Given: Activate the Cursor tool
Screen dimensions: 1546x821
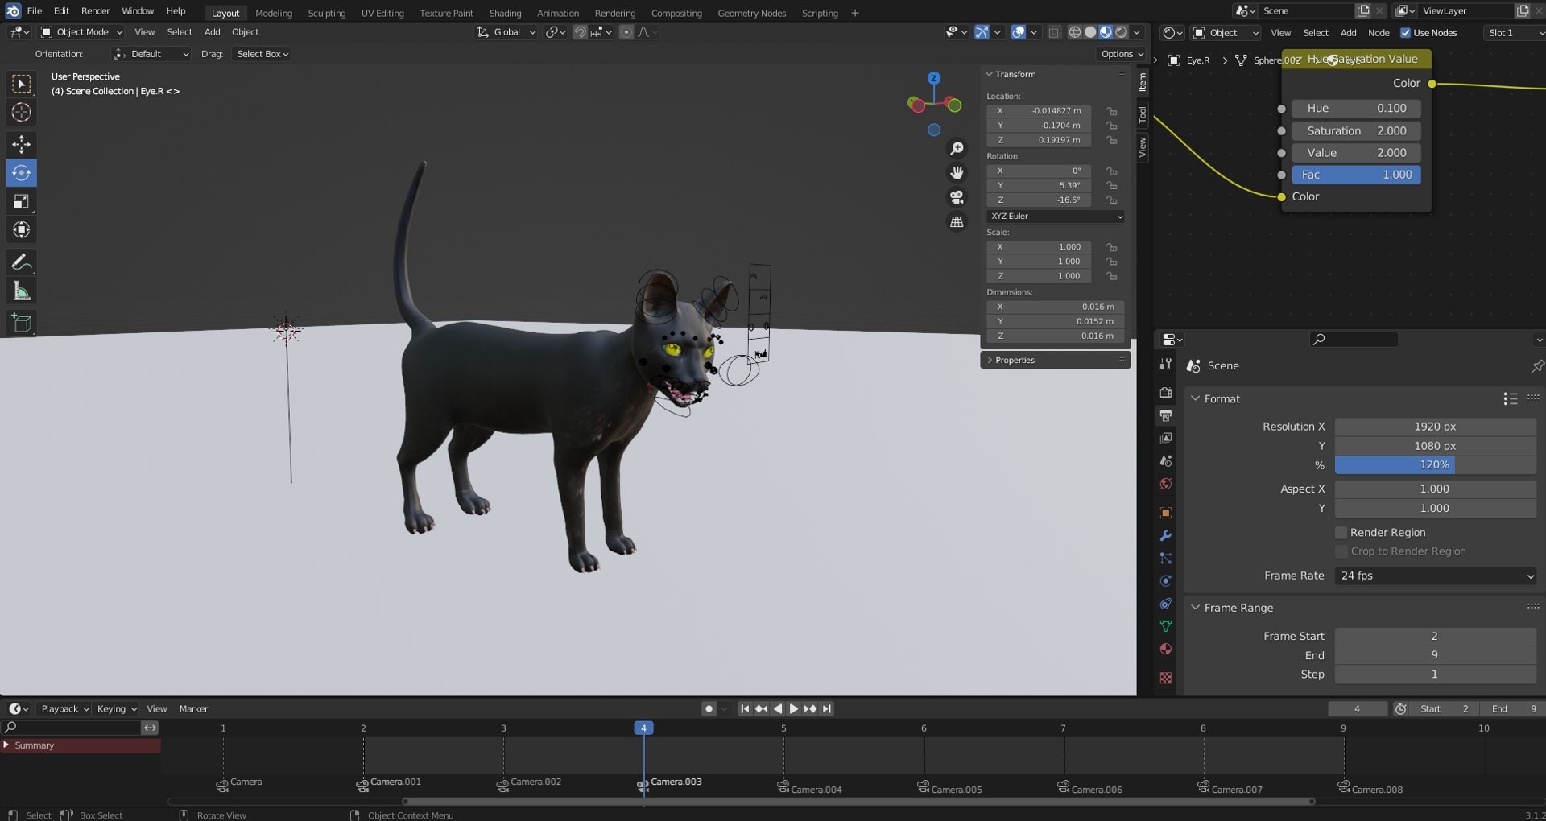Looking at the screenshot, I should click(x=22, y=113).
